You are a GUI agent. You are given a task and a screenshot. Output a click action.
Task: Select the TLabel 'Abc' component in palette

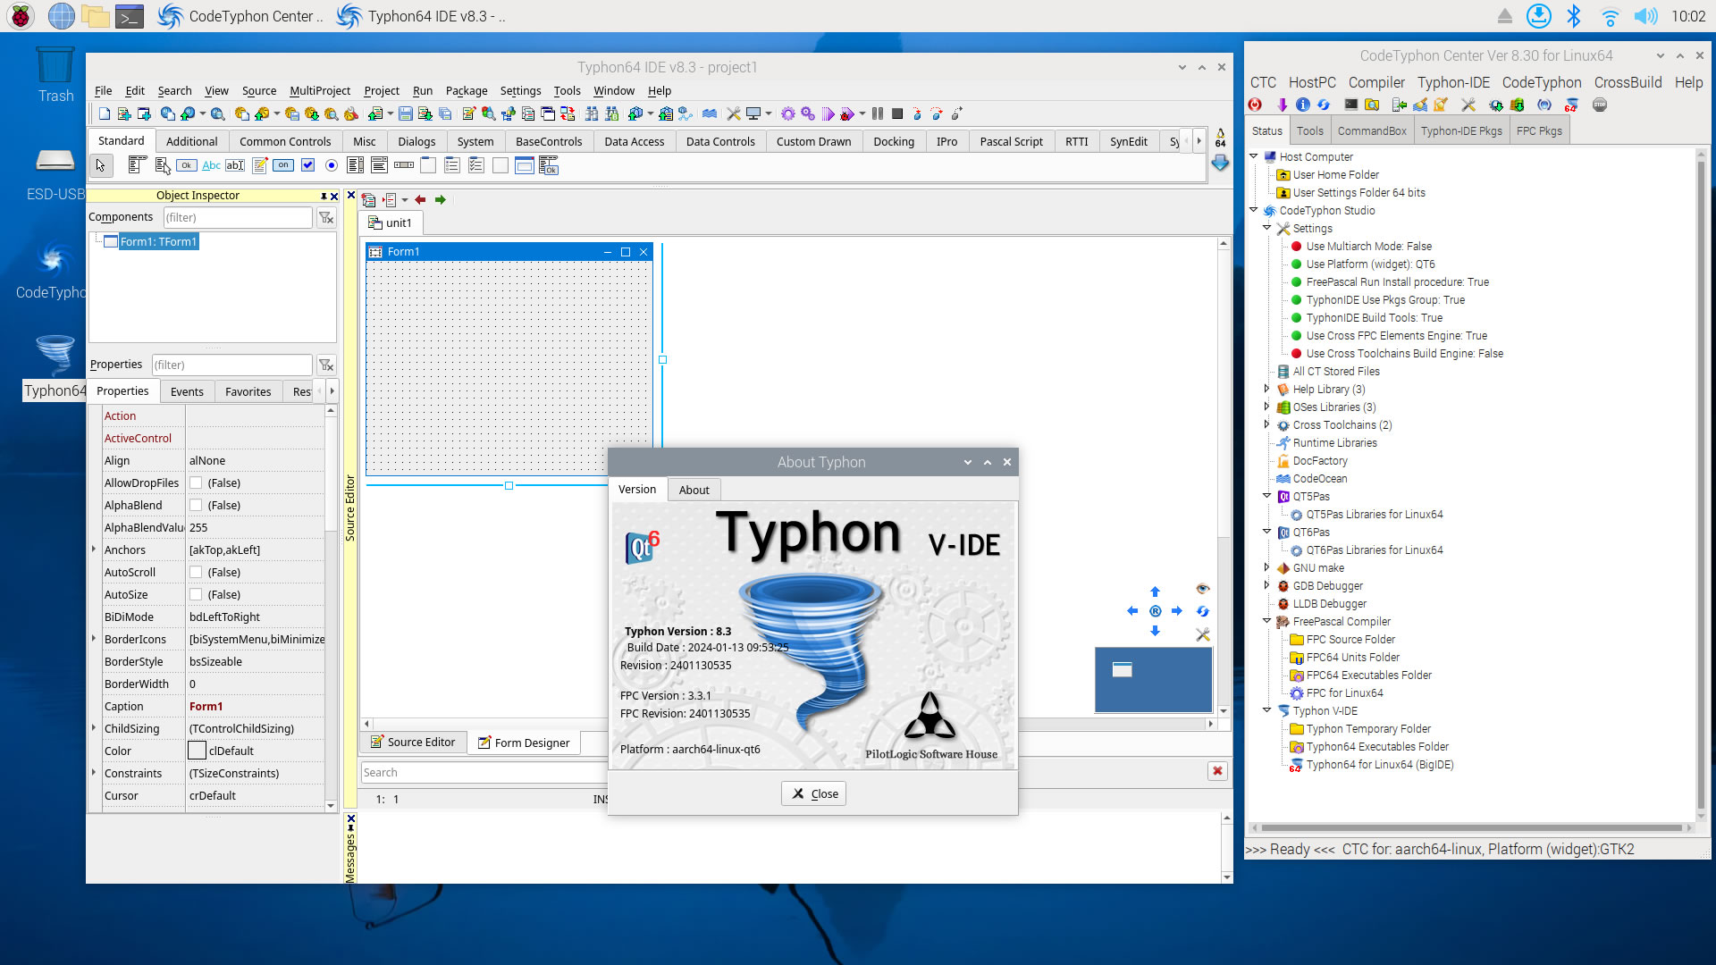pyautogui.click(x=211, y=165)
